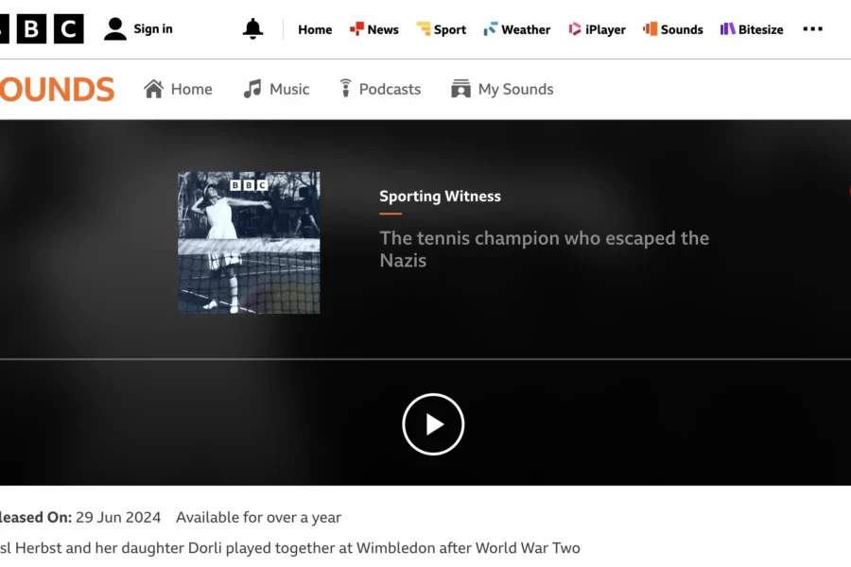Open the Sporting Witness programme link
The height and width of the screenshot is (567, 851).
(x=440, y=196)
